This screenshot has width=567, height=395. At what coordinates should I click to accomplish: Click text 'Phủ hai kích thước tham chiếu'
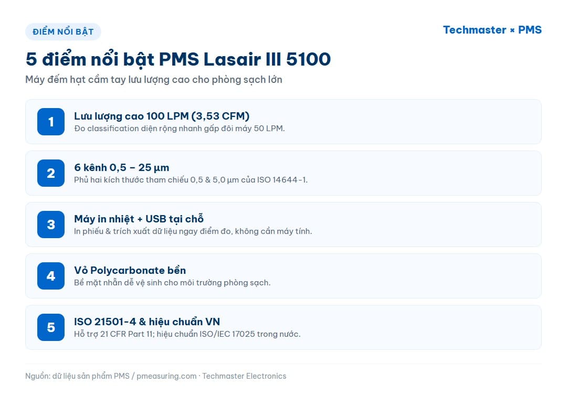tap(131, 180)
